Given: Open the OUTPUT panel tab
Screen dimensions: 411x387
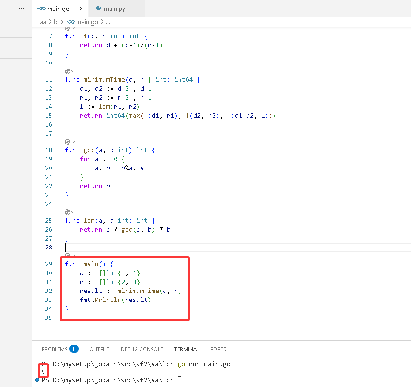Looking at the screenshot, I should (x=99, y=349).
